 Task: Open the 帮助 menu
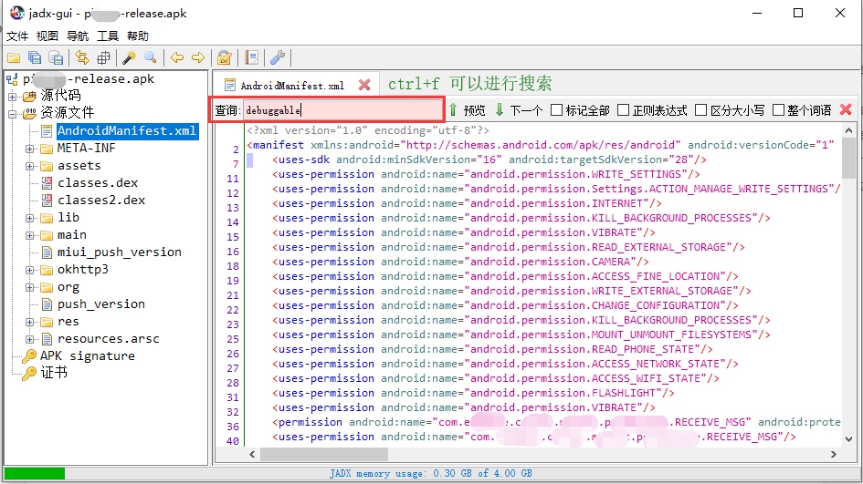click(138, 36)
